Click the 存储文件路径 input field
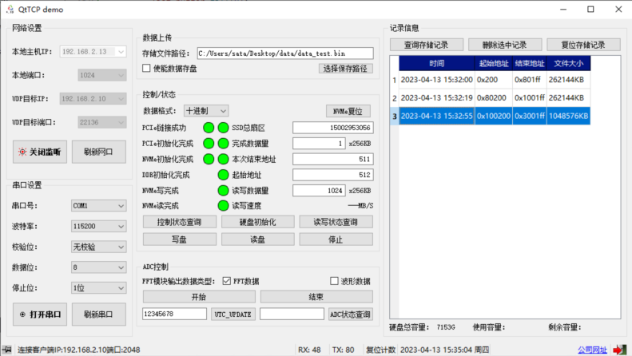The height and width of the screenshot is (356, 632). [x=284, y=53]
